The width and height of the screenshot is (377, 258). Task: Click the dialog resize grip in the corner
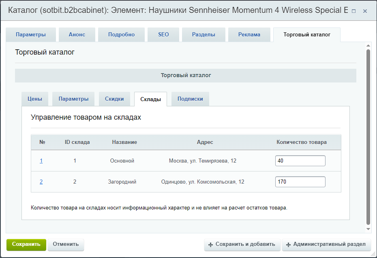(373, 254)
